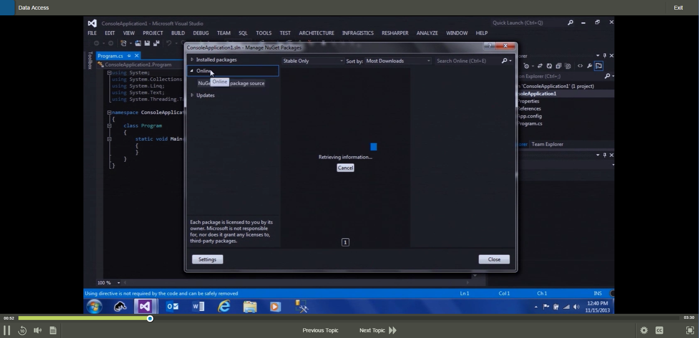Focus the Quick Launch search box
Image resolution: width=699 pixels, height=338 pixels.
tap(528, 23)
